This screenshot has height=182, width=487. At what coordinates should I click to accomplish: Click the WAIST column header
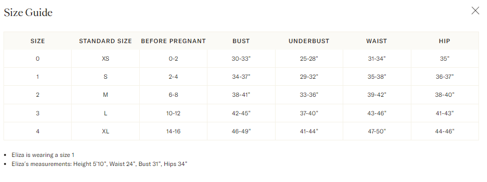coord(377,41)
